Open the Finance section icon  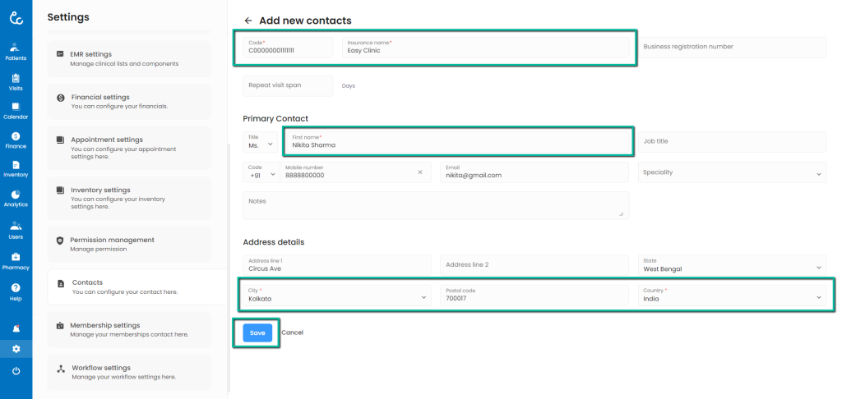coord(16,140)
